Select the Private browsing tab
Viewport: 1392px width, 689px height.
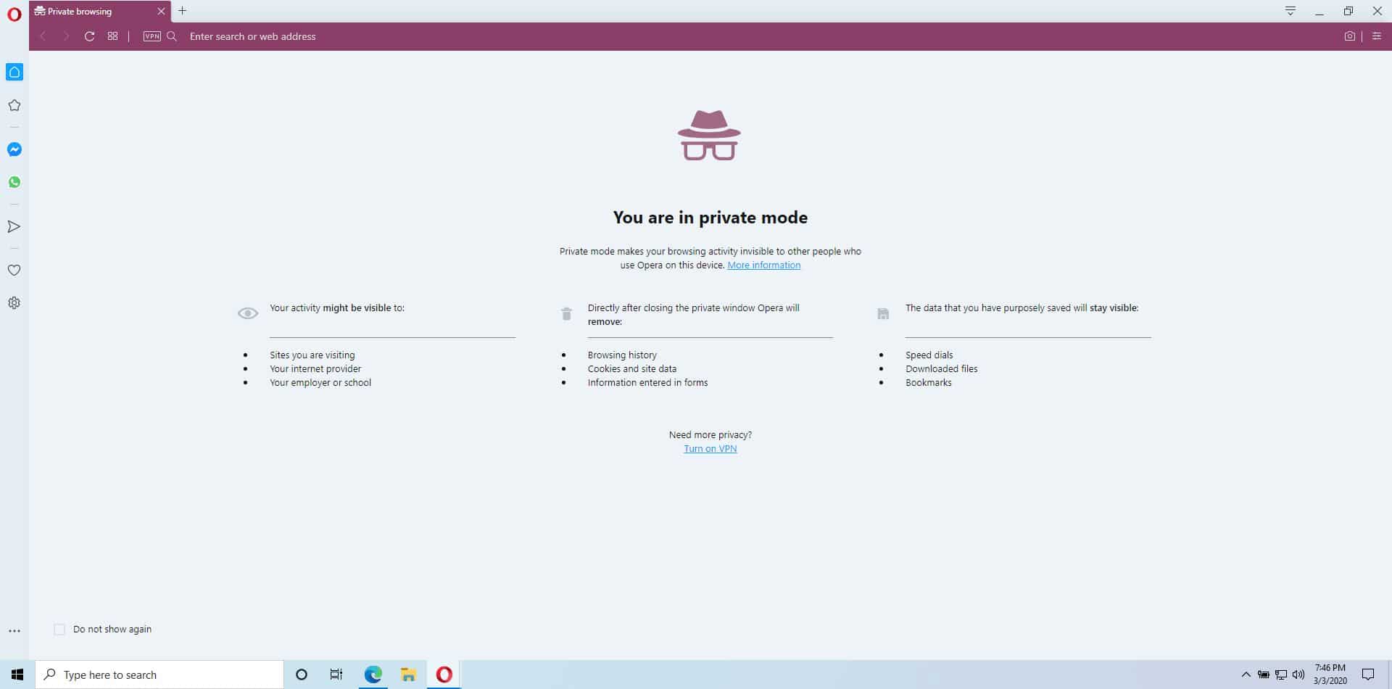100,12
